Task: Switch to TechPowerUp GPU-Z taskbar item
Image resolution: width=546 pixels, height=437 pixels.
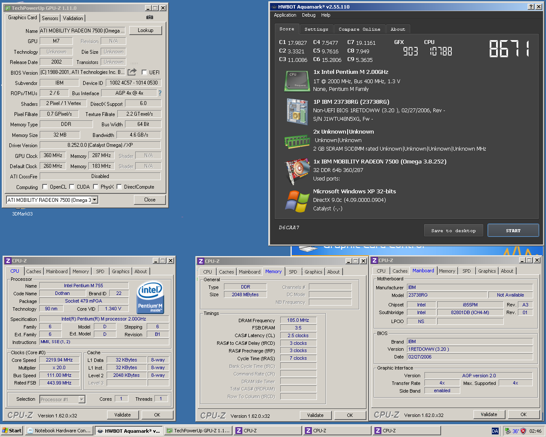Action: tap(198, 431)
